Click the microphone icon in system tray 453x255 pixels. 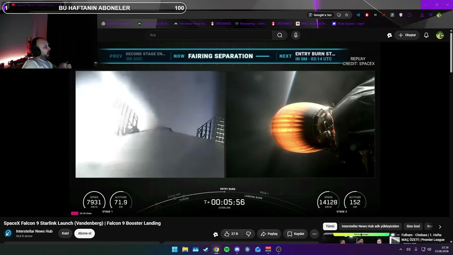[416, 249]
